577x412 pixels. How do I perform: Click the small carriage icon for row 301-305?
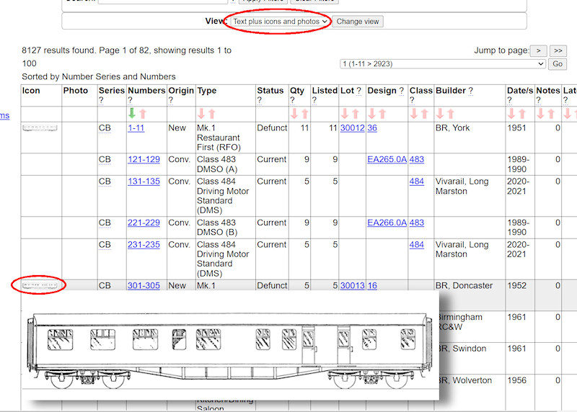point(40,286)
